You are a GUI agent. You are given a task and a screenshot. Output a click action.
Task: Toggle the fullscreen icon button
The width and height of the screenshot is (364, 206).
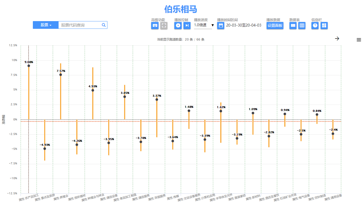pyautogui.click(x=164, y=26)
